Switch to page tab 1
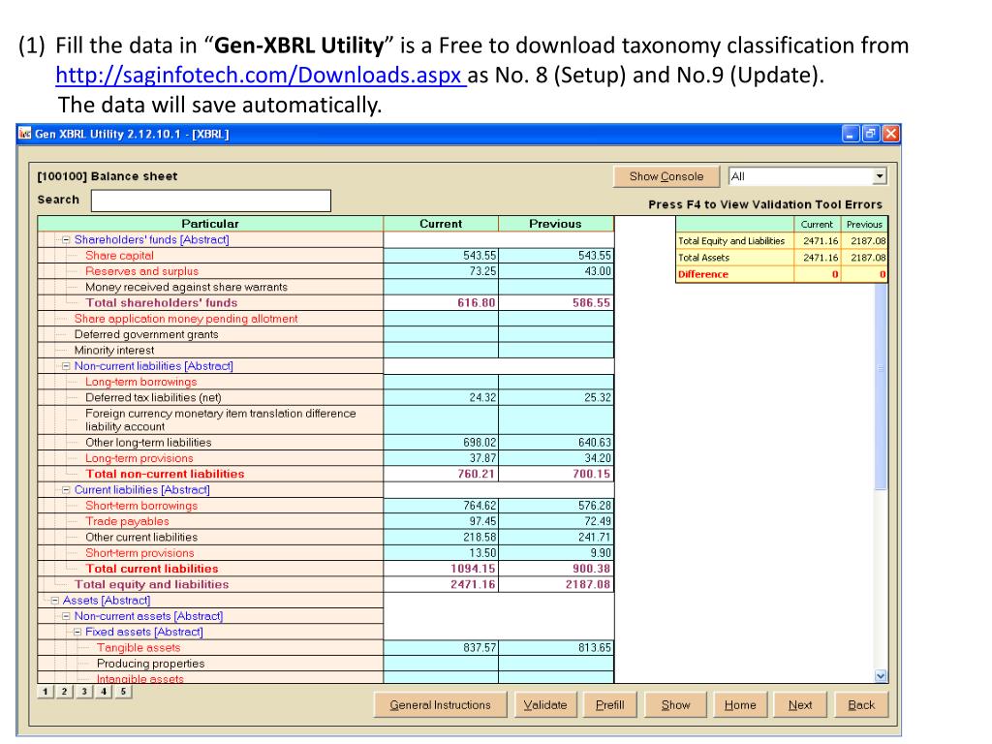This screenshot has width=992, height=744. pos(45,692)
